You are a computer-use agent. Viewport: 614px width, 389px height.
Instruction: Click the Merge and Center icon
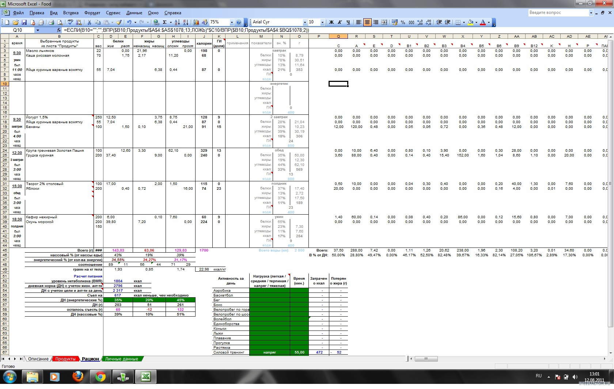[x=384, y=22]
